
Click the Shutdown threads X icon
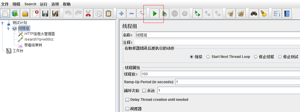[185, 14]
